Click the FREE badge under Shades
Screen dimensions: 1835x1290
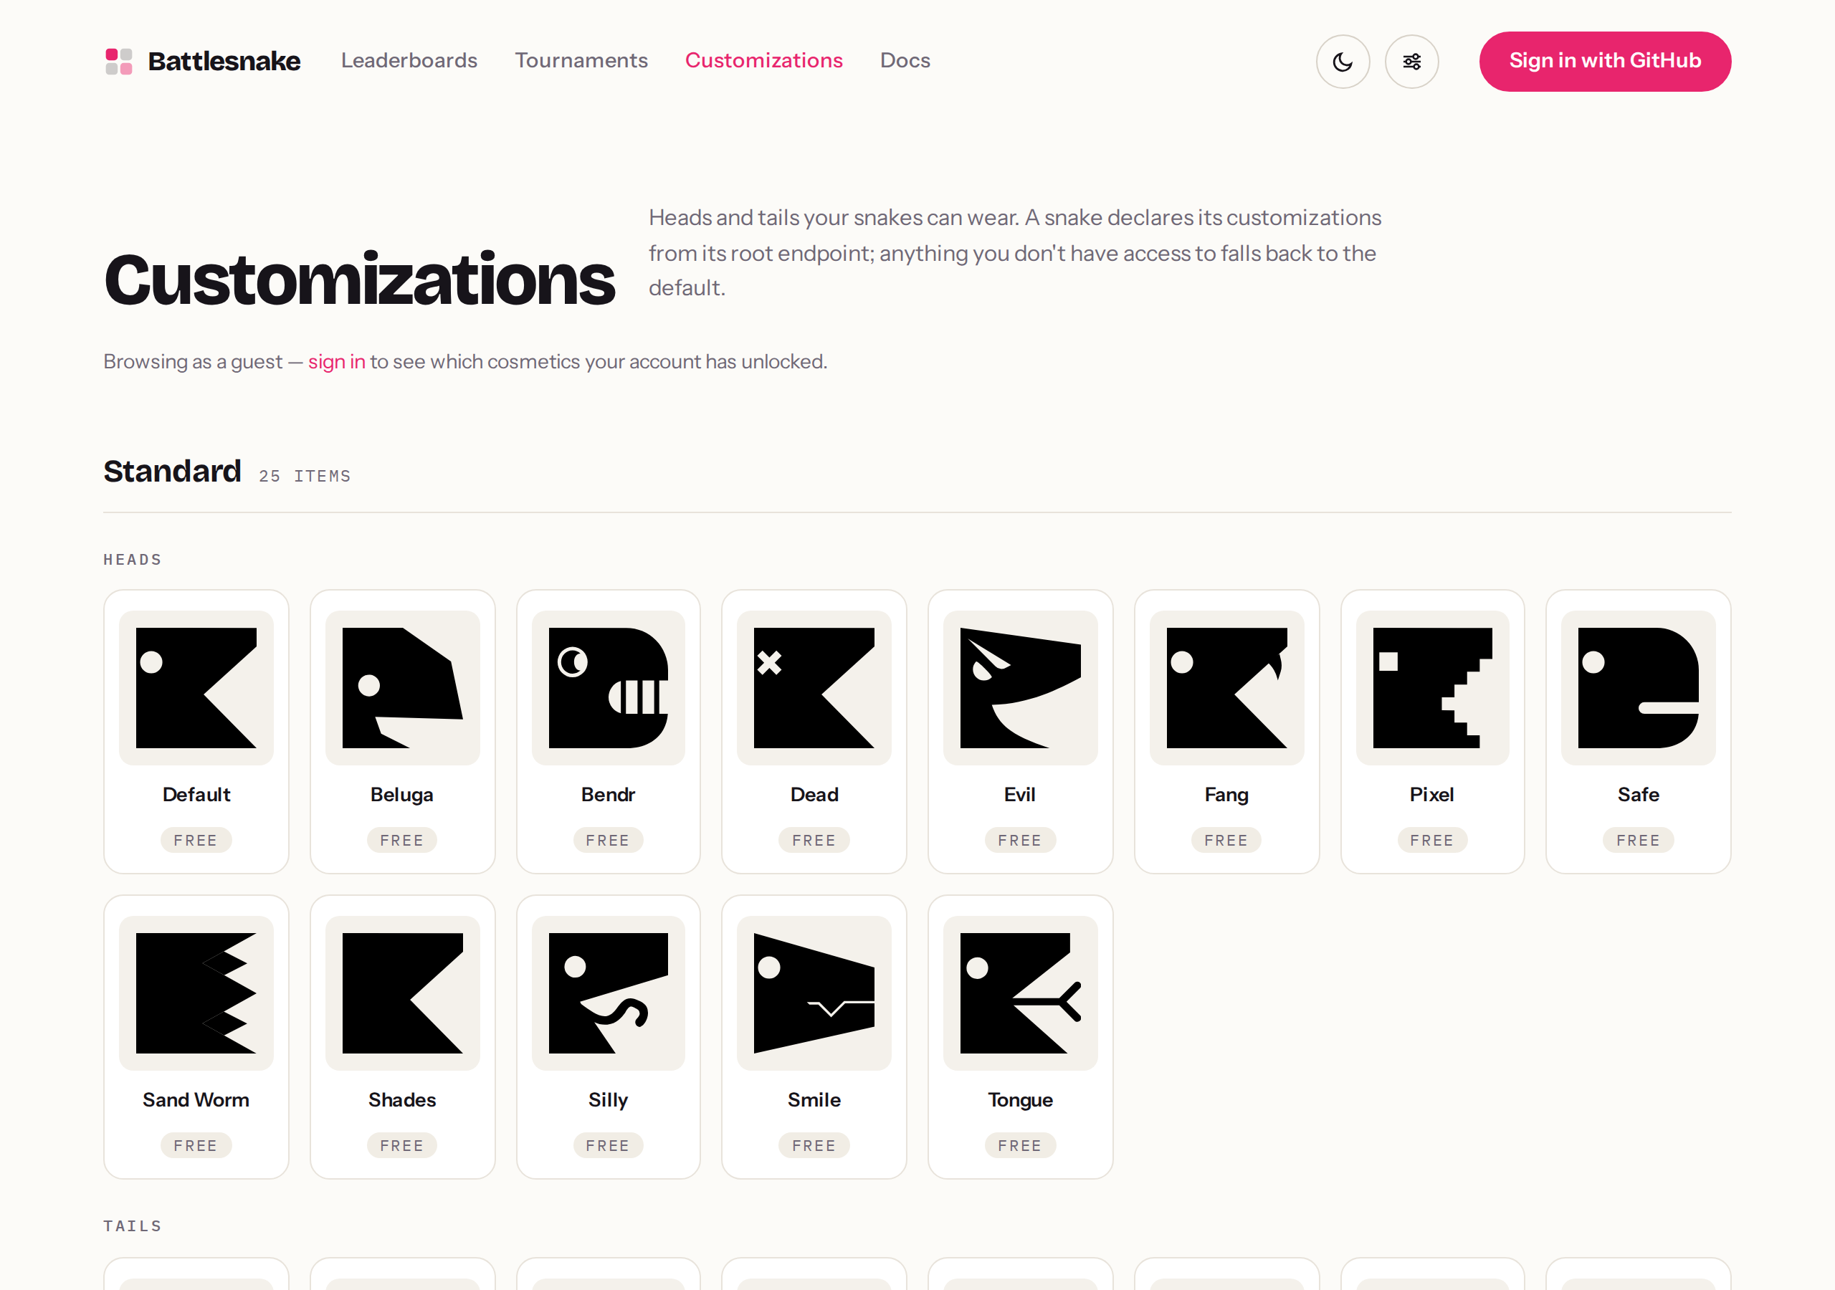[x=402, y=1145]
